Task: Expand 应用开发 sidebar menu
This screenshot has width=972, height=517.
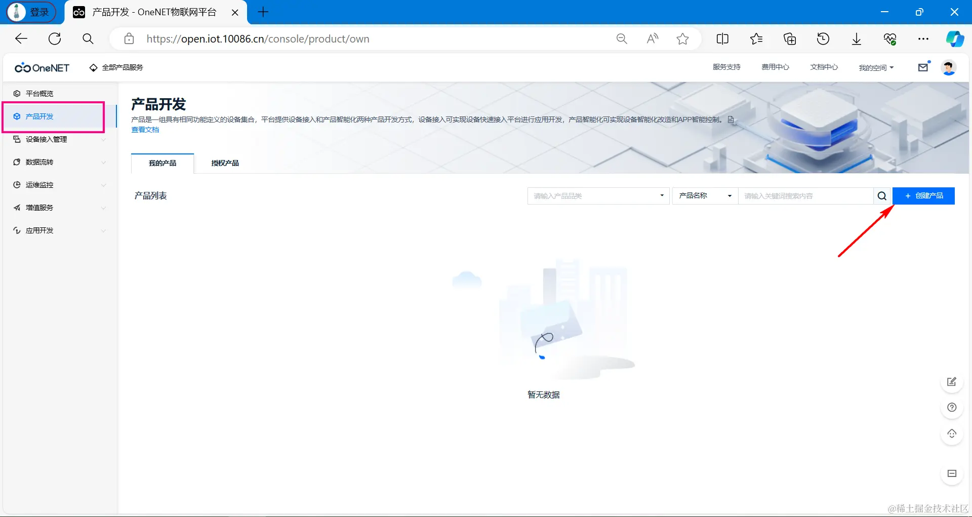Action: click(60, 230)
